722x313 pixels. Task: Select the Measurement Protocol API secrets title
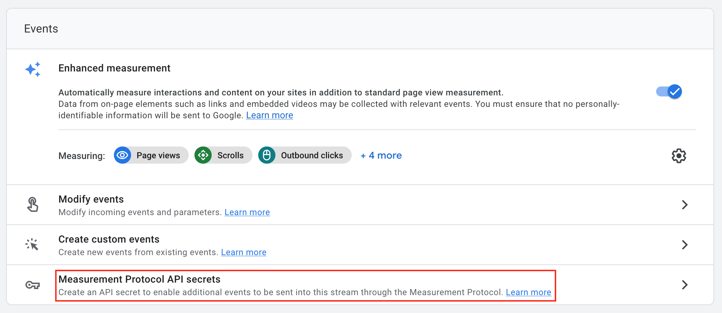pyautogui.click(x=139, y=279)
